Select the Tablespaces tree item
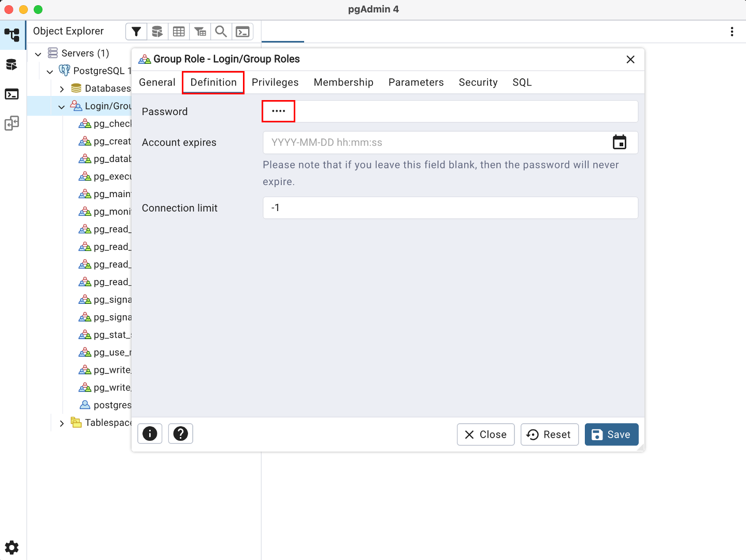 coord(108,423)
